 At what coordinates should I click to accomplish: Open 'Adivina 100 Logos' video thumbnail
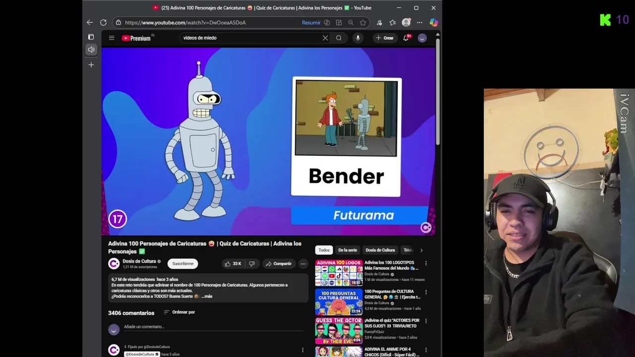tap(339, 273)
